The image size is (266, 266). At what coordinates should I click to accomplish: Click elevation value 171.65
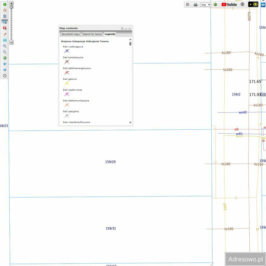pyautogui.click(x=255, y=82)
